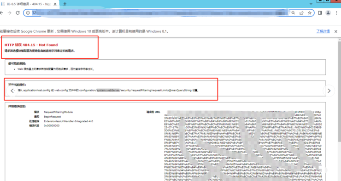
Task: Click the zoom magnifier icon in address bar
Action: (x=293, y=13)
